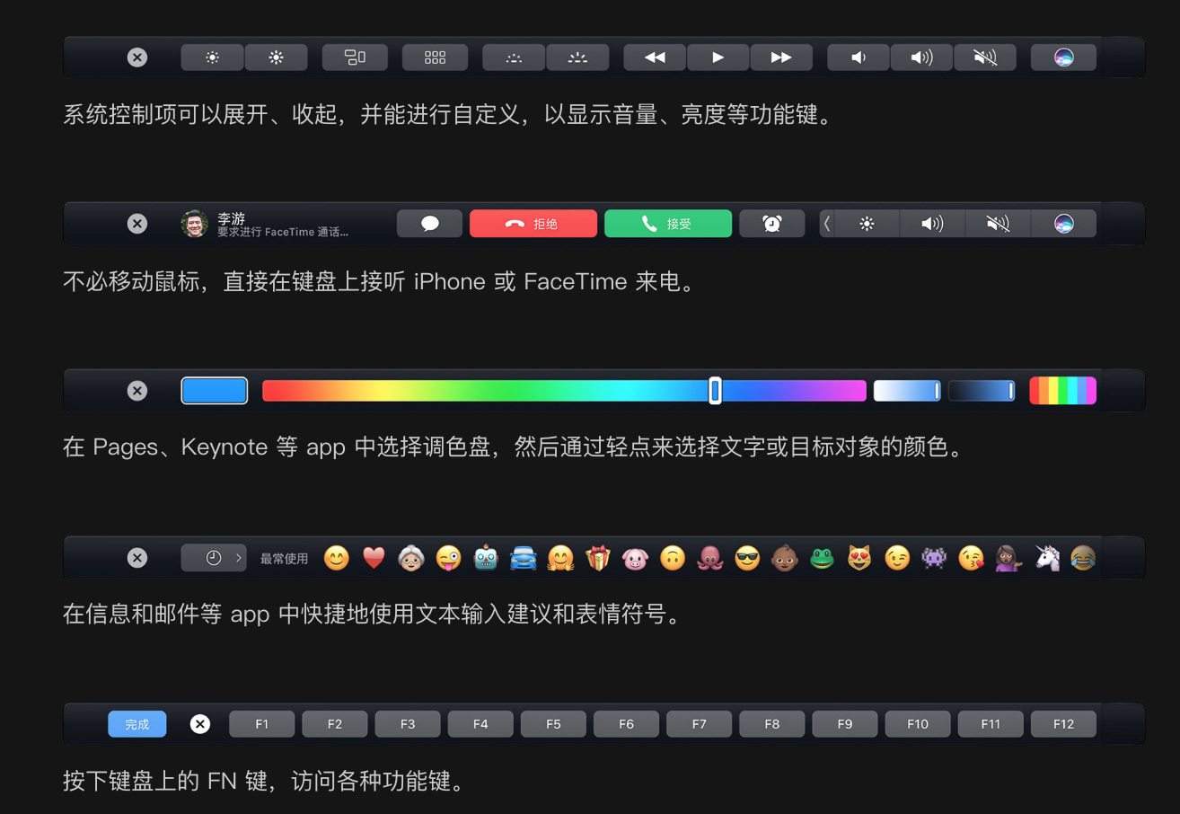Insert the blue car emoji

point(524,558)
